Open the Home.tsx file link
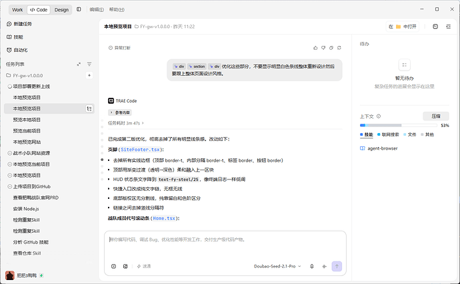Viewport: 460px width, 284px height. (164, 218)
